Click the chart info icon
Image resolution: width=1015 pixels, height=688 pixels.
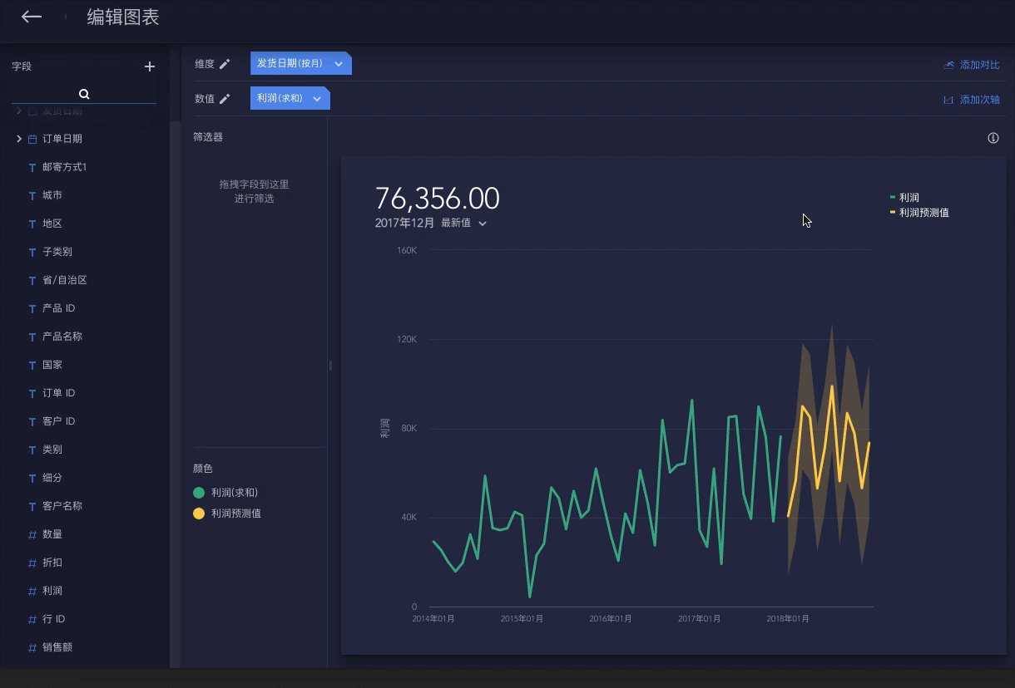click(x=993, y=138)
